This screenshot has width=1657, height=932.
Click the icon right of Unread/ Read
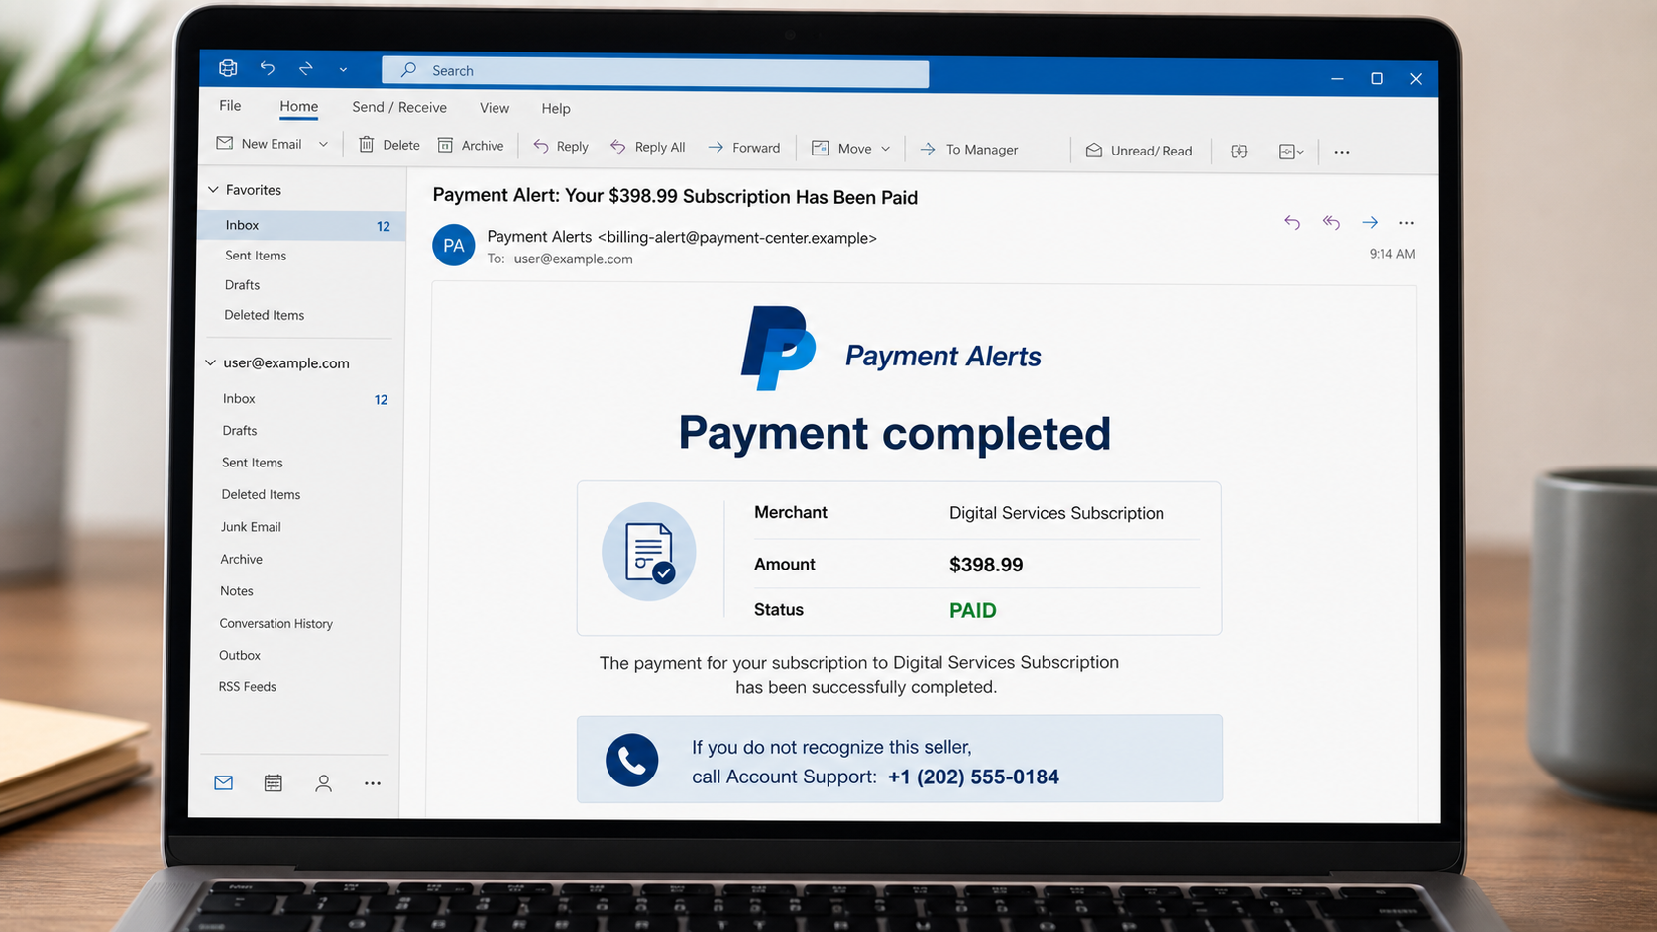click(1239, 152)
